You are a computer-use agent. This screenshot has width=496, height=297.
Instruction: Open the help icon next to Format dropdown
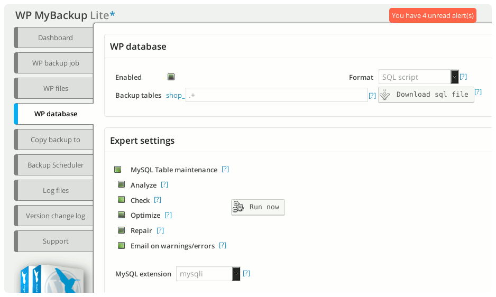463,77
